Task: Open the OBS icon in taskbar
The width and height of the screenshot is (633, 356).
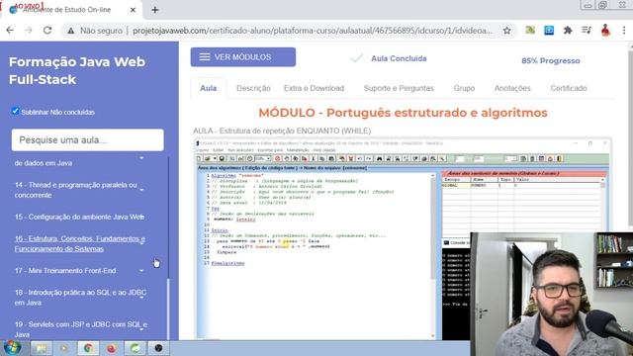Action: point(158,348)
